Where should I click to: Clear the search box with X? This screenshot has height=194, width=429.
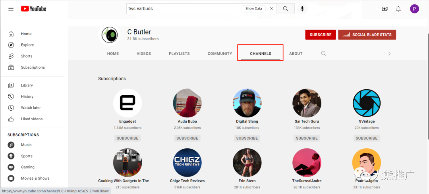coord(271,9)
